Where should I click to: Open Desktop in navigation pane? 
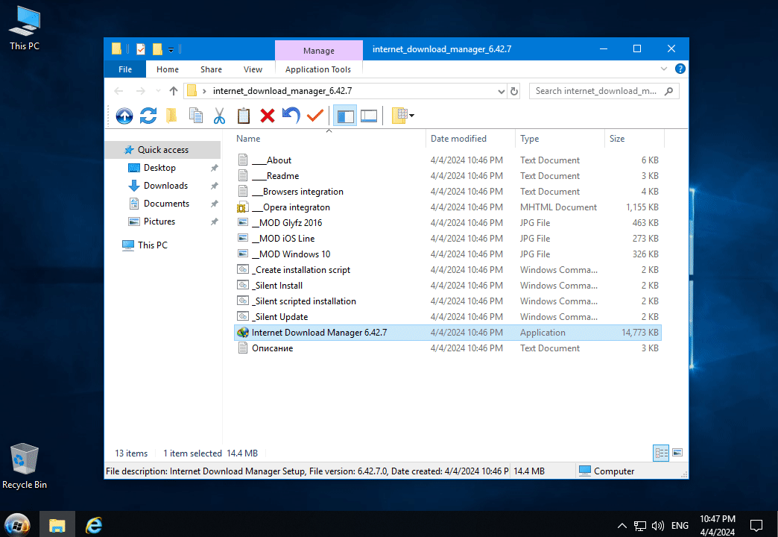(x=159, y=167)
